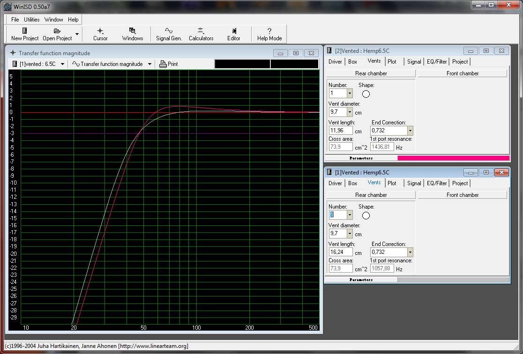Screen dimensions: 523x354
Task: Click the Front chamber button in panel [1]
Action: 462,195
